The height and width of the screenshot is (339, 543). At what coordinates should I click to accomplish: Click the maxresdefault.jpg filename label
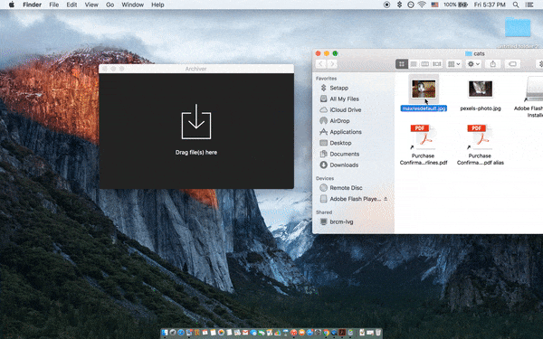(424, 108)
